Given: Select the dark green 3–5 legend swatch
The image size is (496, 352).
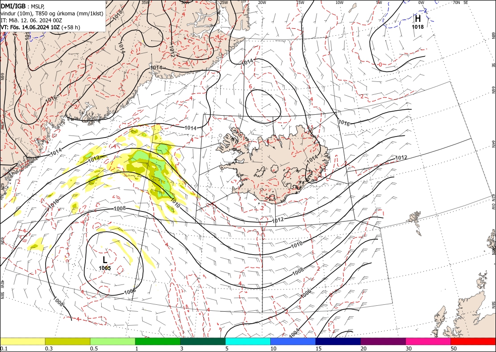Looking at the screenshot, I should [x=203, y=341].
